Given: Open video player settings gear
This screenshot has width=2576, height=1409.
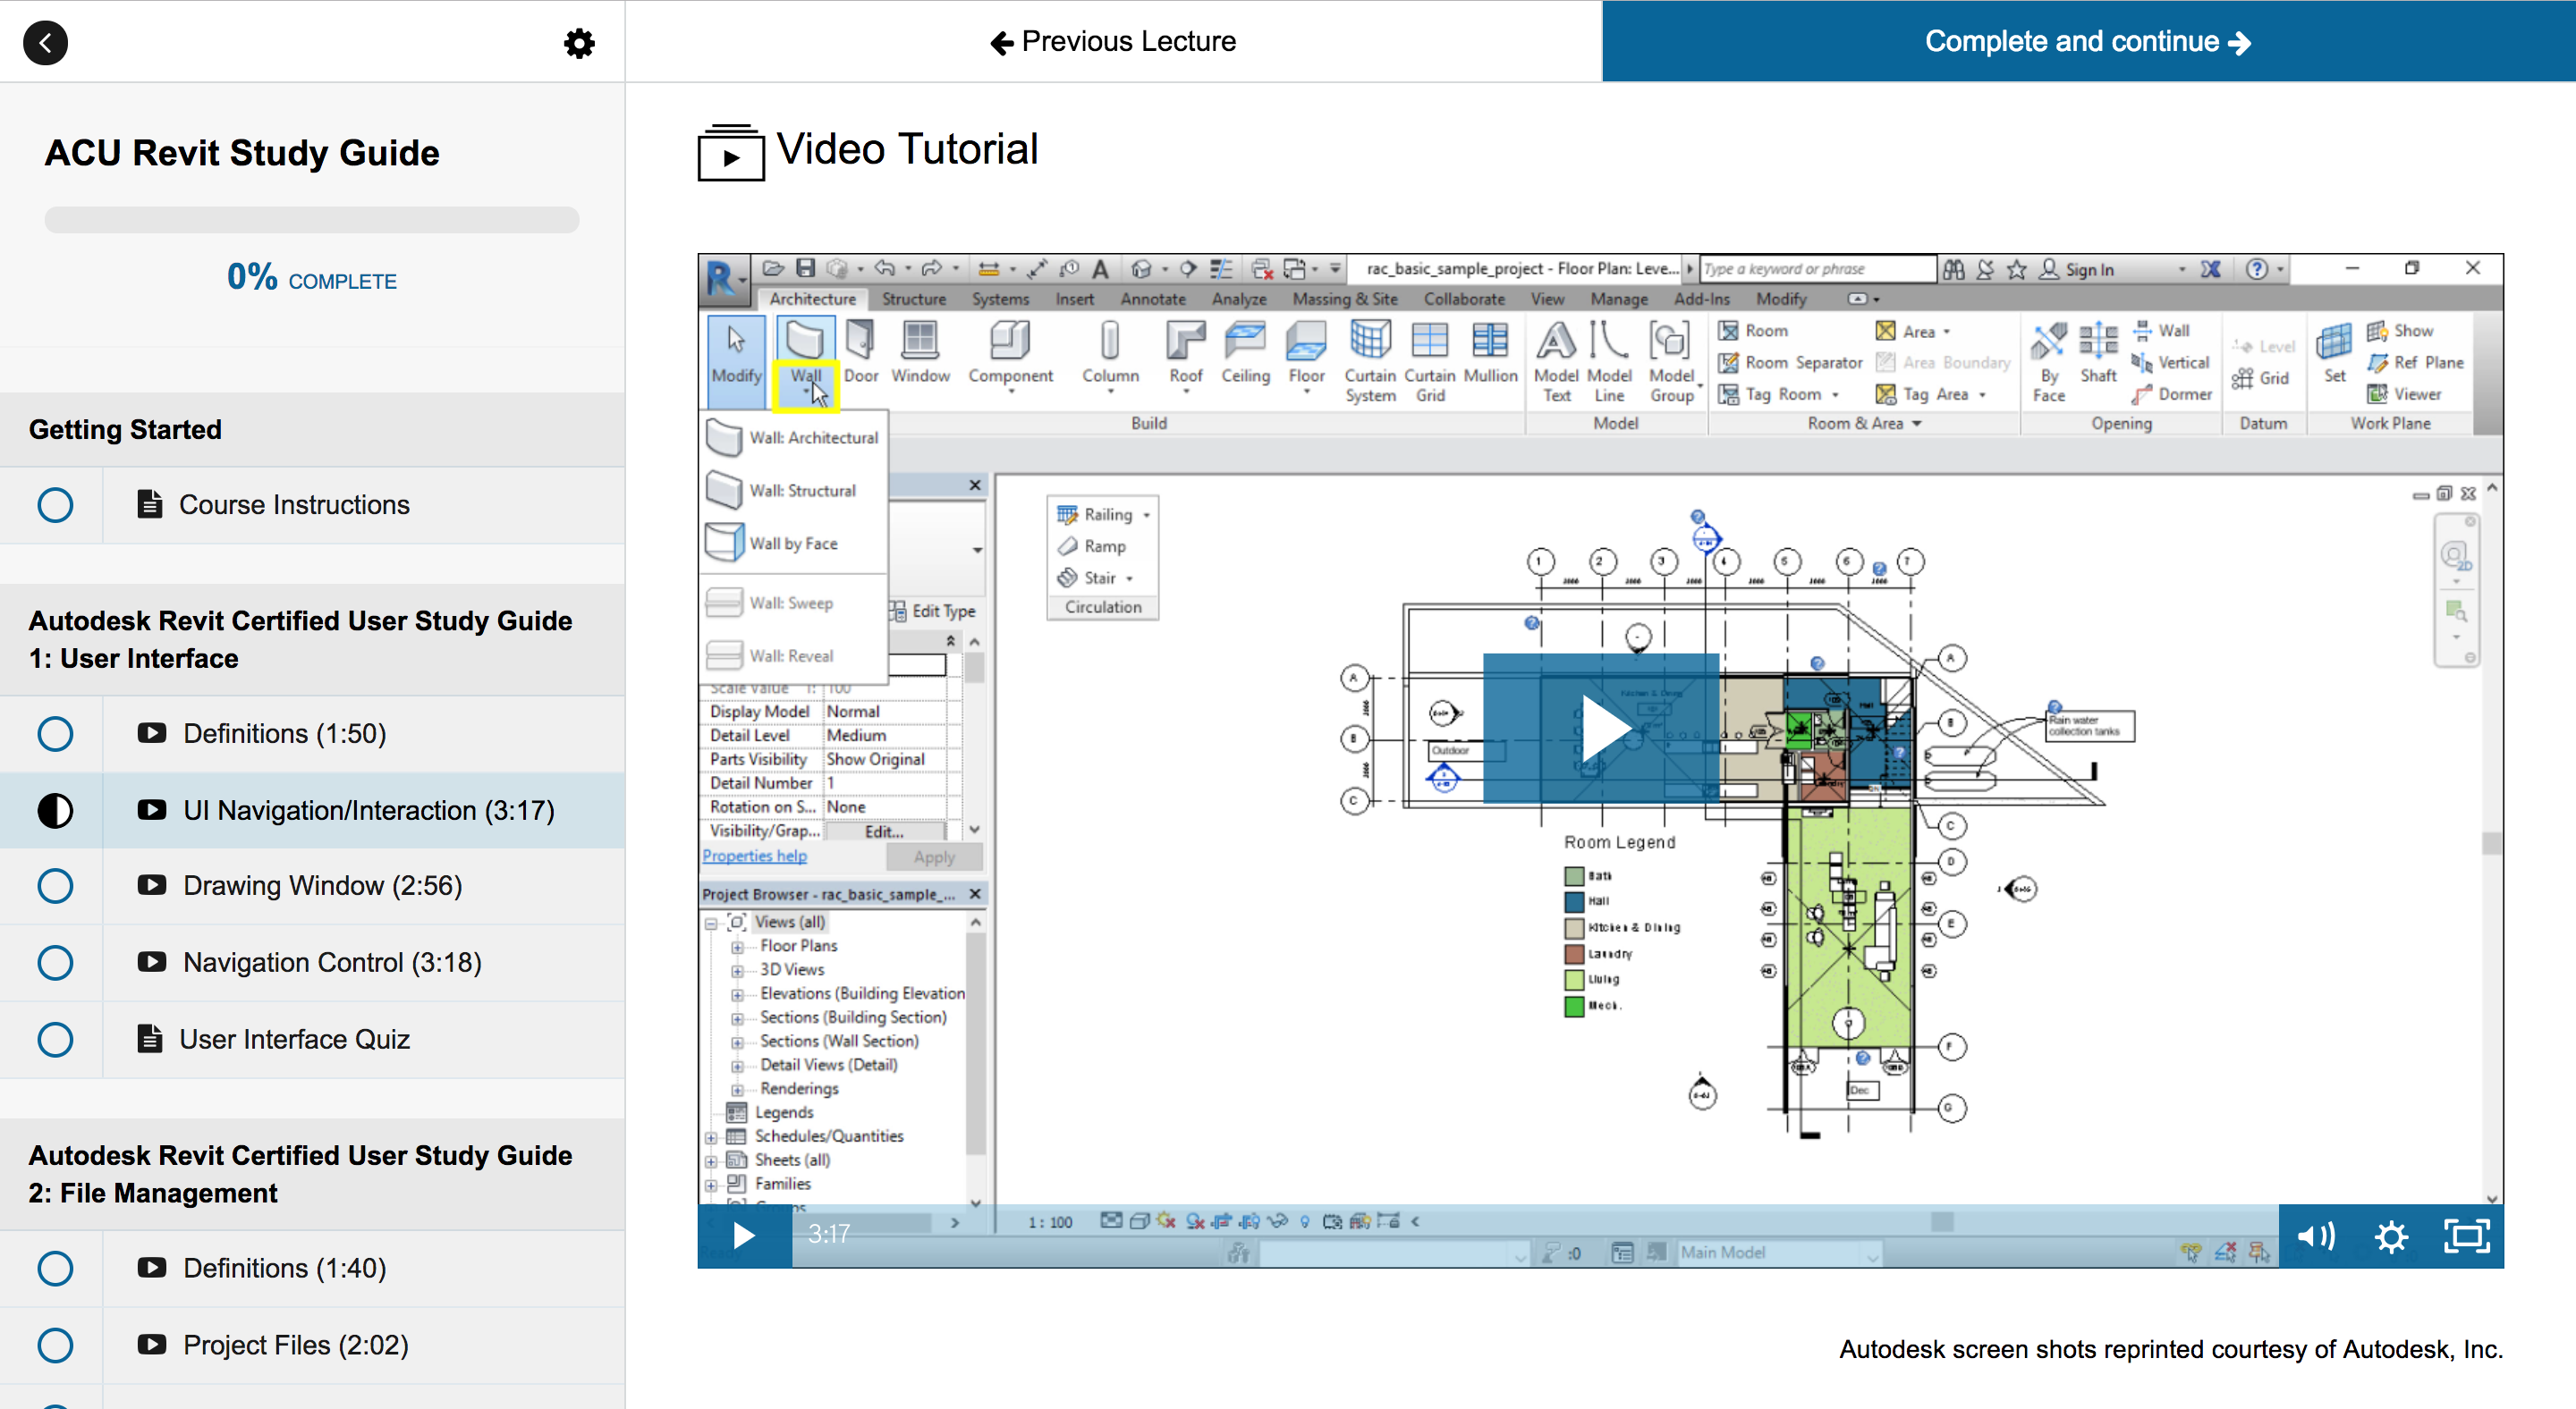Looking at the screenshot, I should pyautogui.click(x=2391, y=1237).
